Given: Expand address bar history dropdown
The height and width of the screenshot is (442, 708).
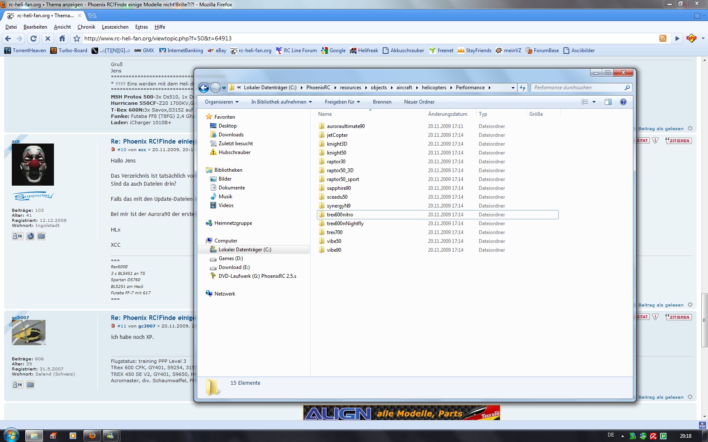Looking at the screenshot, I should pyautogui.click(x=513, y=88).
